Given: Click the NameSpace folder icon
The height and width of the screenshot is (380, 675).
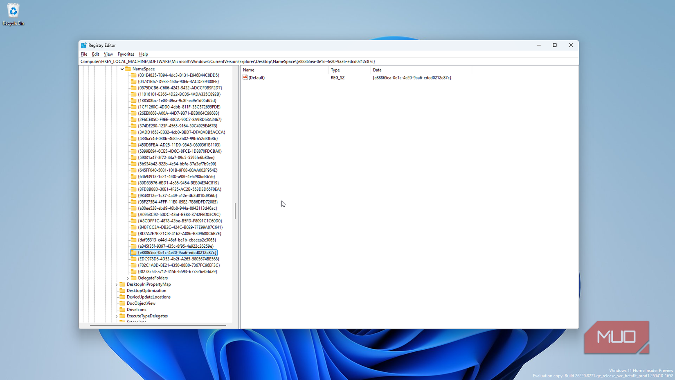Looking at the screenshot, I should point(128,69).
